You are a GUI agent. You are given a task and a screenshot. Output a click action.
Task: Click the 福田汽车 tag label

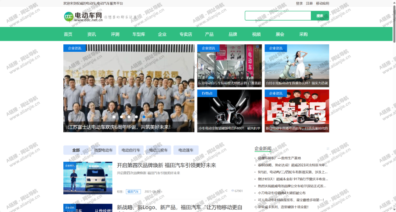pos(133,191)
